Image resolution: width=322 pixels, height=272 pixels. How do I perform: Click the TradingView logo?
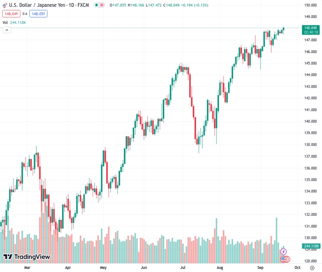click(x=26, y=257)
